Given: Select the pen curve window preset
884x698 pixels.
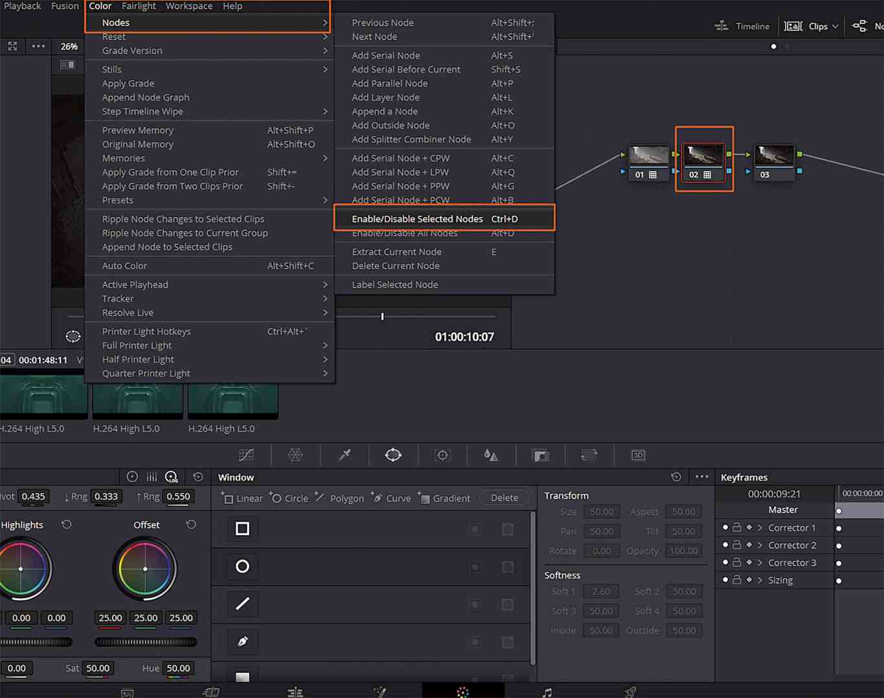Looking at the screenshot, I should click(243, 641).
